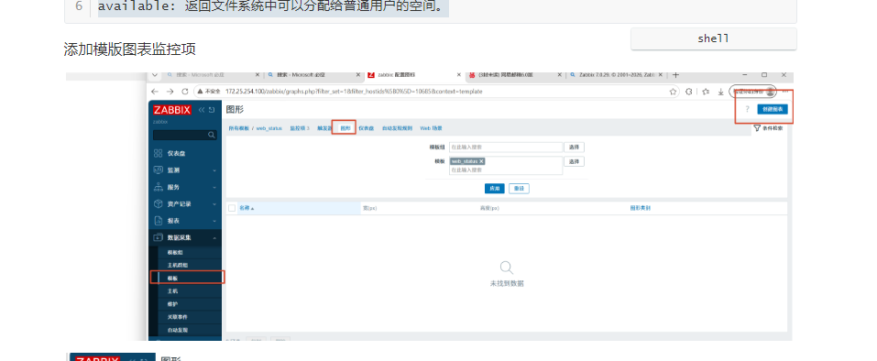Viewport: 877px width, 361px height.
Task: Click the ZABBIX logo in the sidebar
Action: [x=171, y=110]
